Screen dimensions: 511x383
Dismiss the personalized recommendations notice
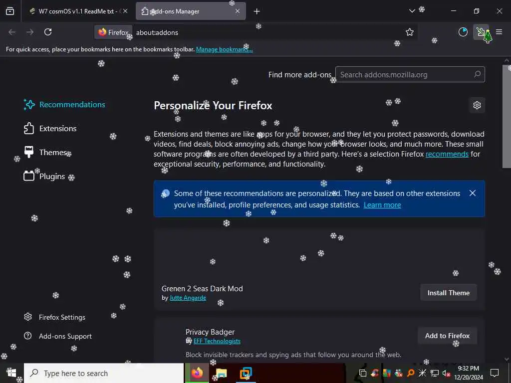click(x=473, y=193)
